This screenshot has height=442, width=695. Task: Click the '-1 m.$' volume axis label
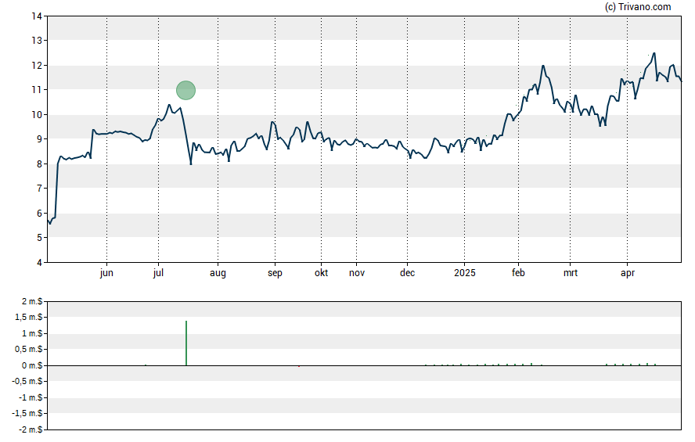[x=31, y=397]
